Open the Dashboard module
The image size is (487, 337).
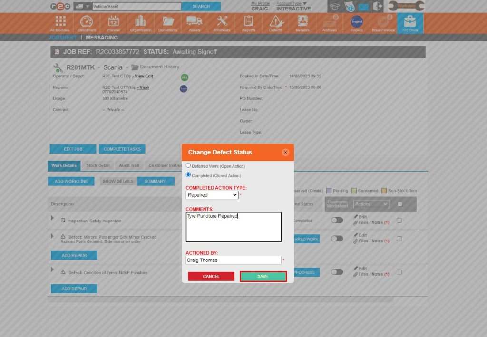(x=86, y=22)
